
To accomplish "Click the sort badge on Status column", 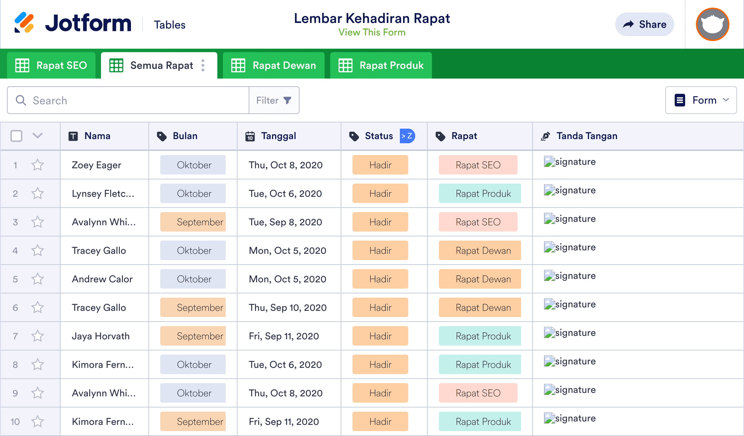I will click(x=406, y=136).
